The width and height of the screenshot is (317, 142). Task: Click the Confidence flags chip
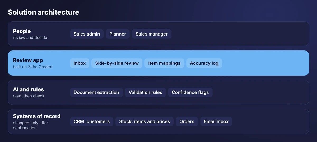190,92
